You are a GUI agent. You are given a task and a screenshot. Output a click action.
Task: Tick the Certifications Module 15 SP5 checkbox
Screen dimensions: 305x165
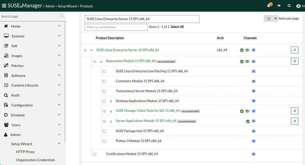[x=95, y=154]
